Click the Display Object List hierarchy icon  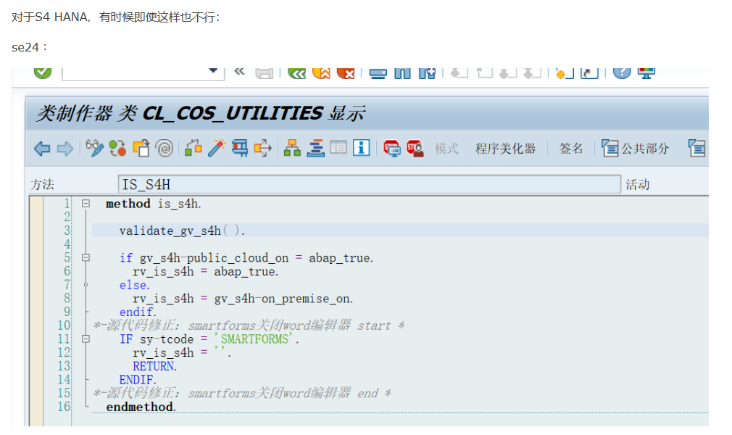tap(292, 148)
